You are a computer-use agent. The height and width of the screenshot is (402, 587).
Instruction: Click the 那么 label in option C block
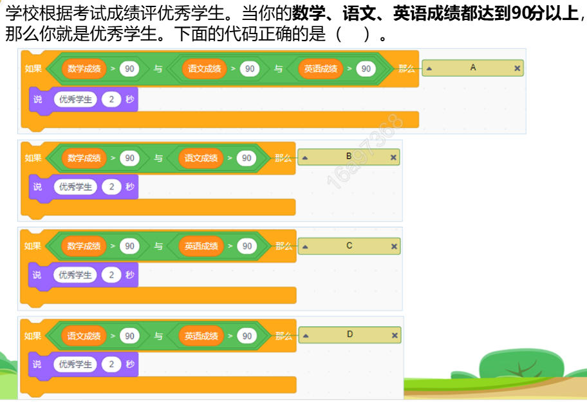tap(284, 246)
